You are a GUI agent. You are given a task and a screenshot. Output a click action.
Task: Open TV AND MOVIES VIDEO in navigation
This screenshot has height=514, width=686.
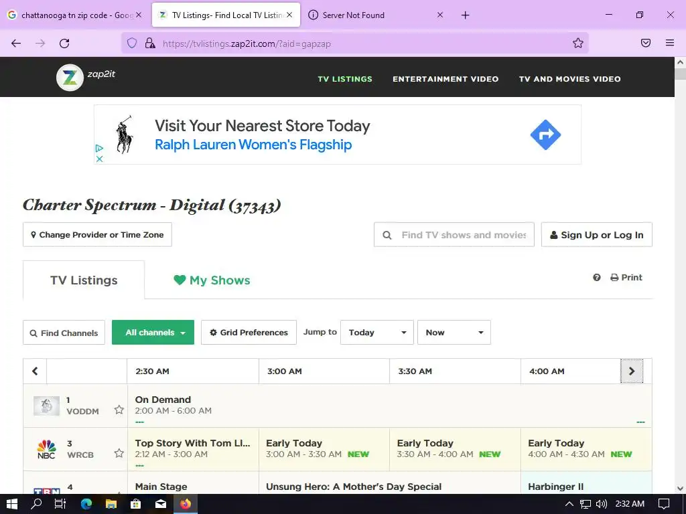pyautogui.click(x=569, y=79)
